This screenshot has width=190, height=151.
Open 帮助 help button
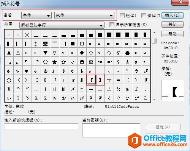[x=173, y=34]
